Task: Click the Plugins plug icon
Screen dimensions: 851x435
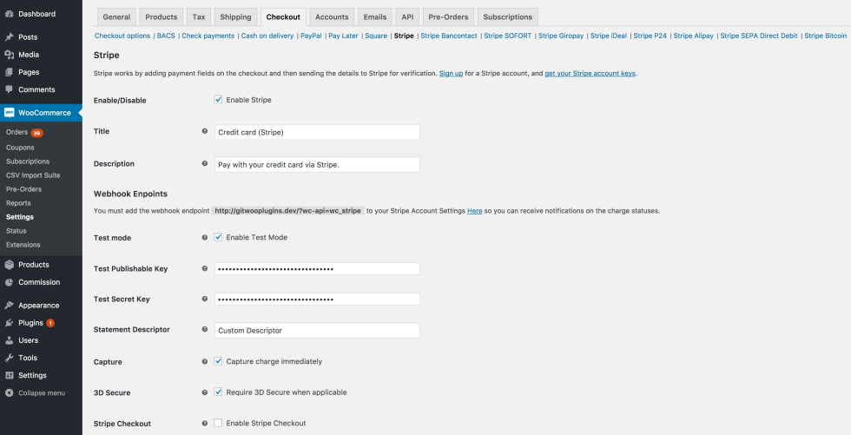Action: [9, 323]
